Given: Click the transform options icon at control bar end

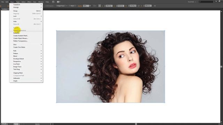Looking at the screenshot, I should (155, 6).
